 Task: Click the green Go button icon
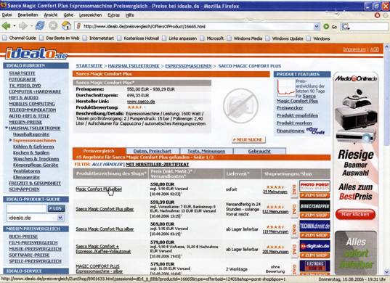[326, 26]
